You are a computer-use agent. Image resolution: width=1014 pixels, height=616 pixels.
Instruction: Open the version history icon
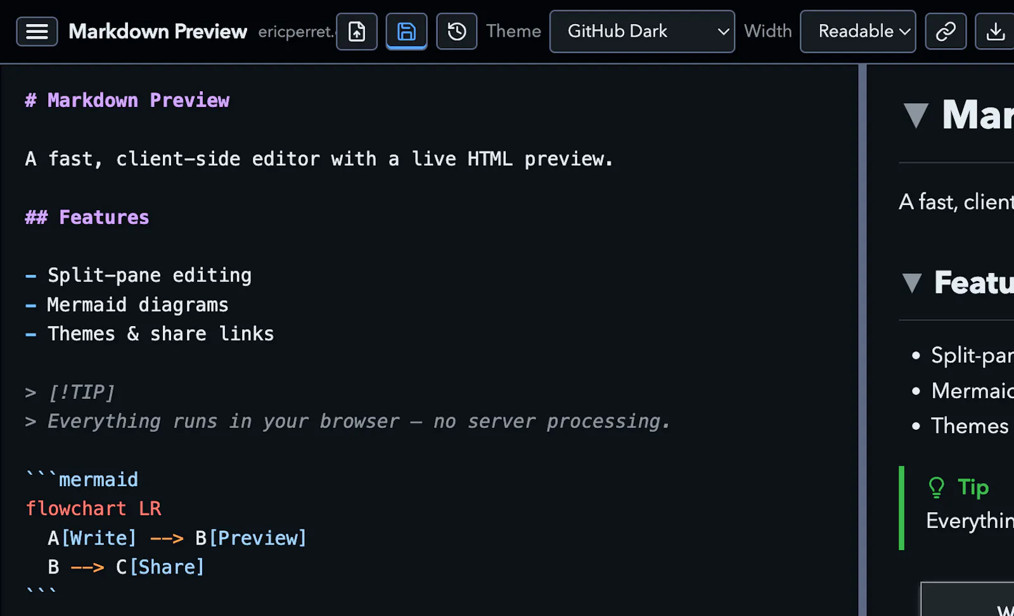click(x=456, y=31)
